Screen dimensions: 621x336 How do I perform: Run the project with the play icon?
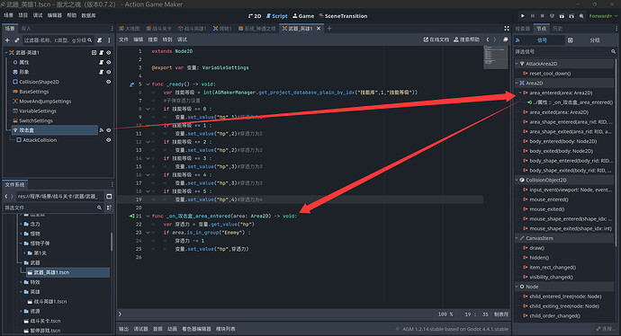(x=523, y=16)
